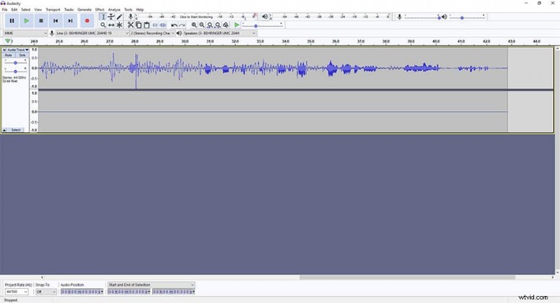560x303 pixels.
Task: Click the playback meter speaker icon
Action: (265, 16)
